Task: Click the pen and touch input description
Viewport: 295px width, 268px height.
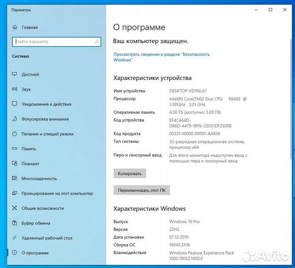Action: click(208, 158)
